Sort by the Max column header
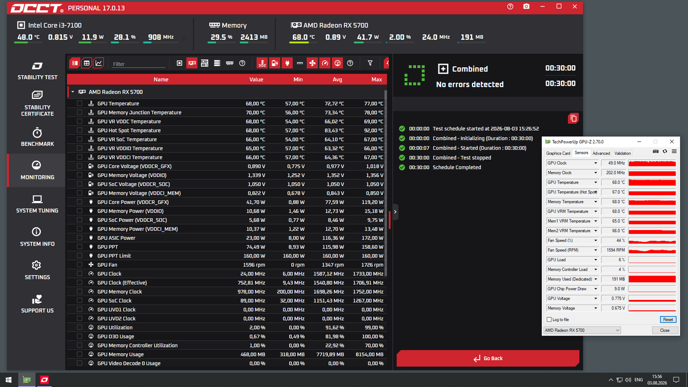 click(376, 79)
